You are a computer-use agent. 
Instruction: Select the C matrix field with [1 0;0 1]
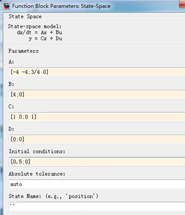tap(97, 117)
